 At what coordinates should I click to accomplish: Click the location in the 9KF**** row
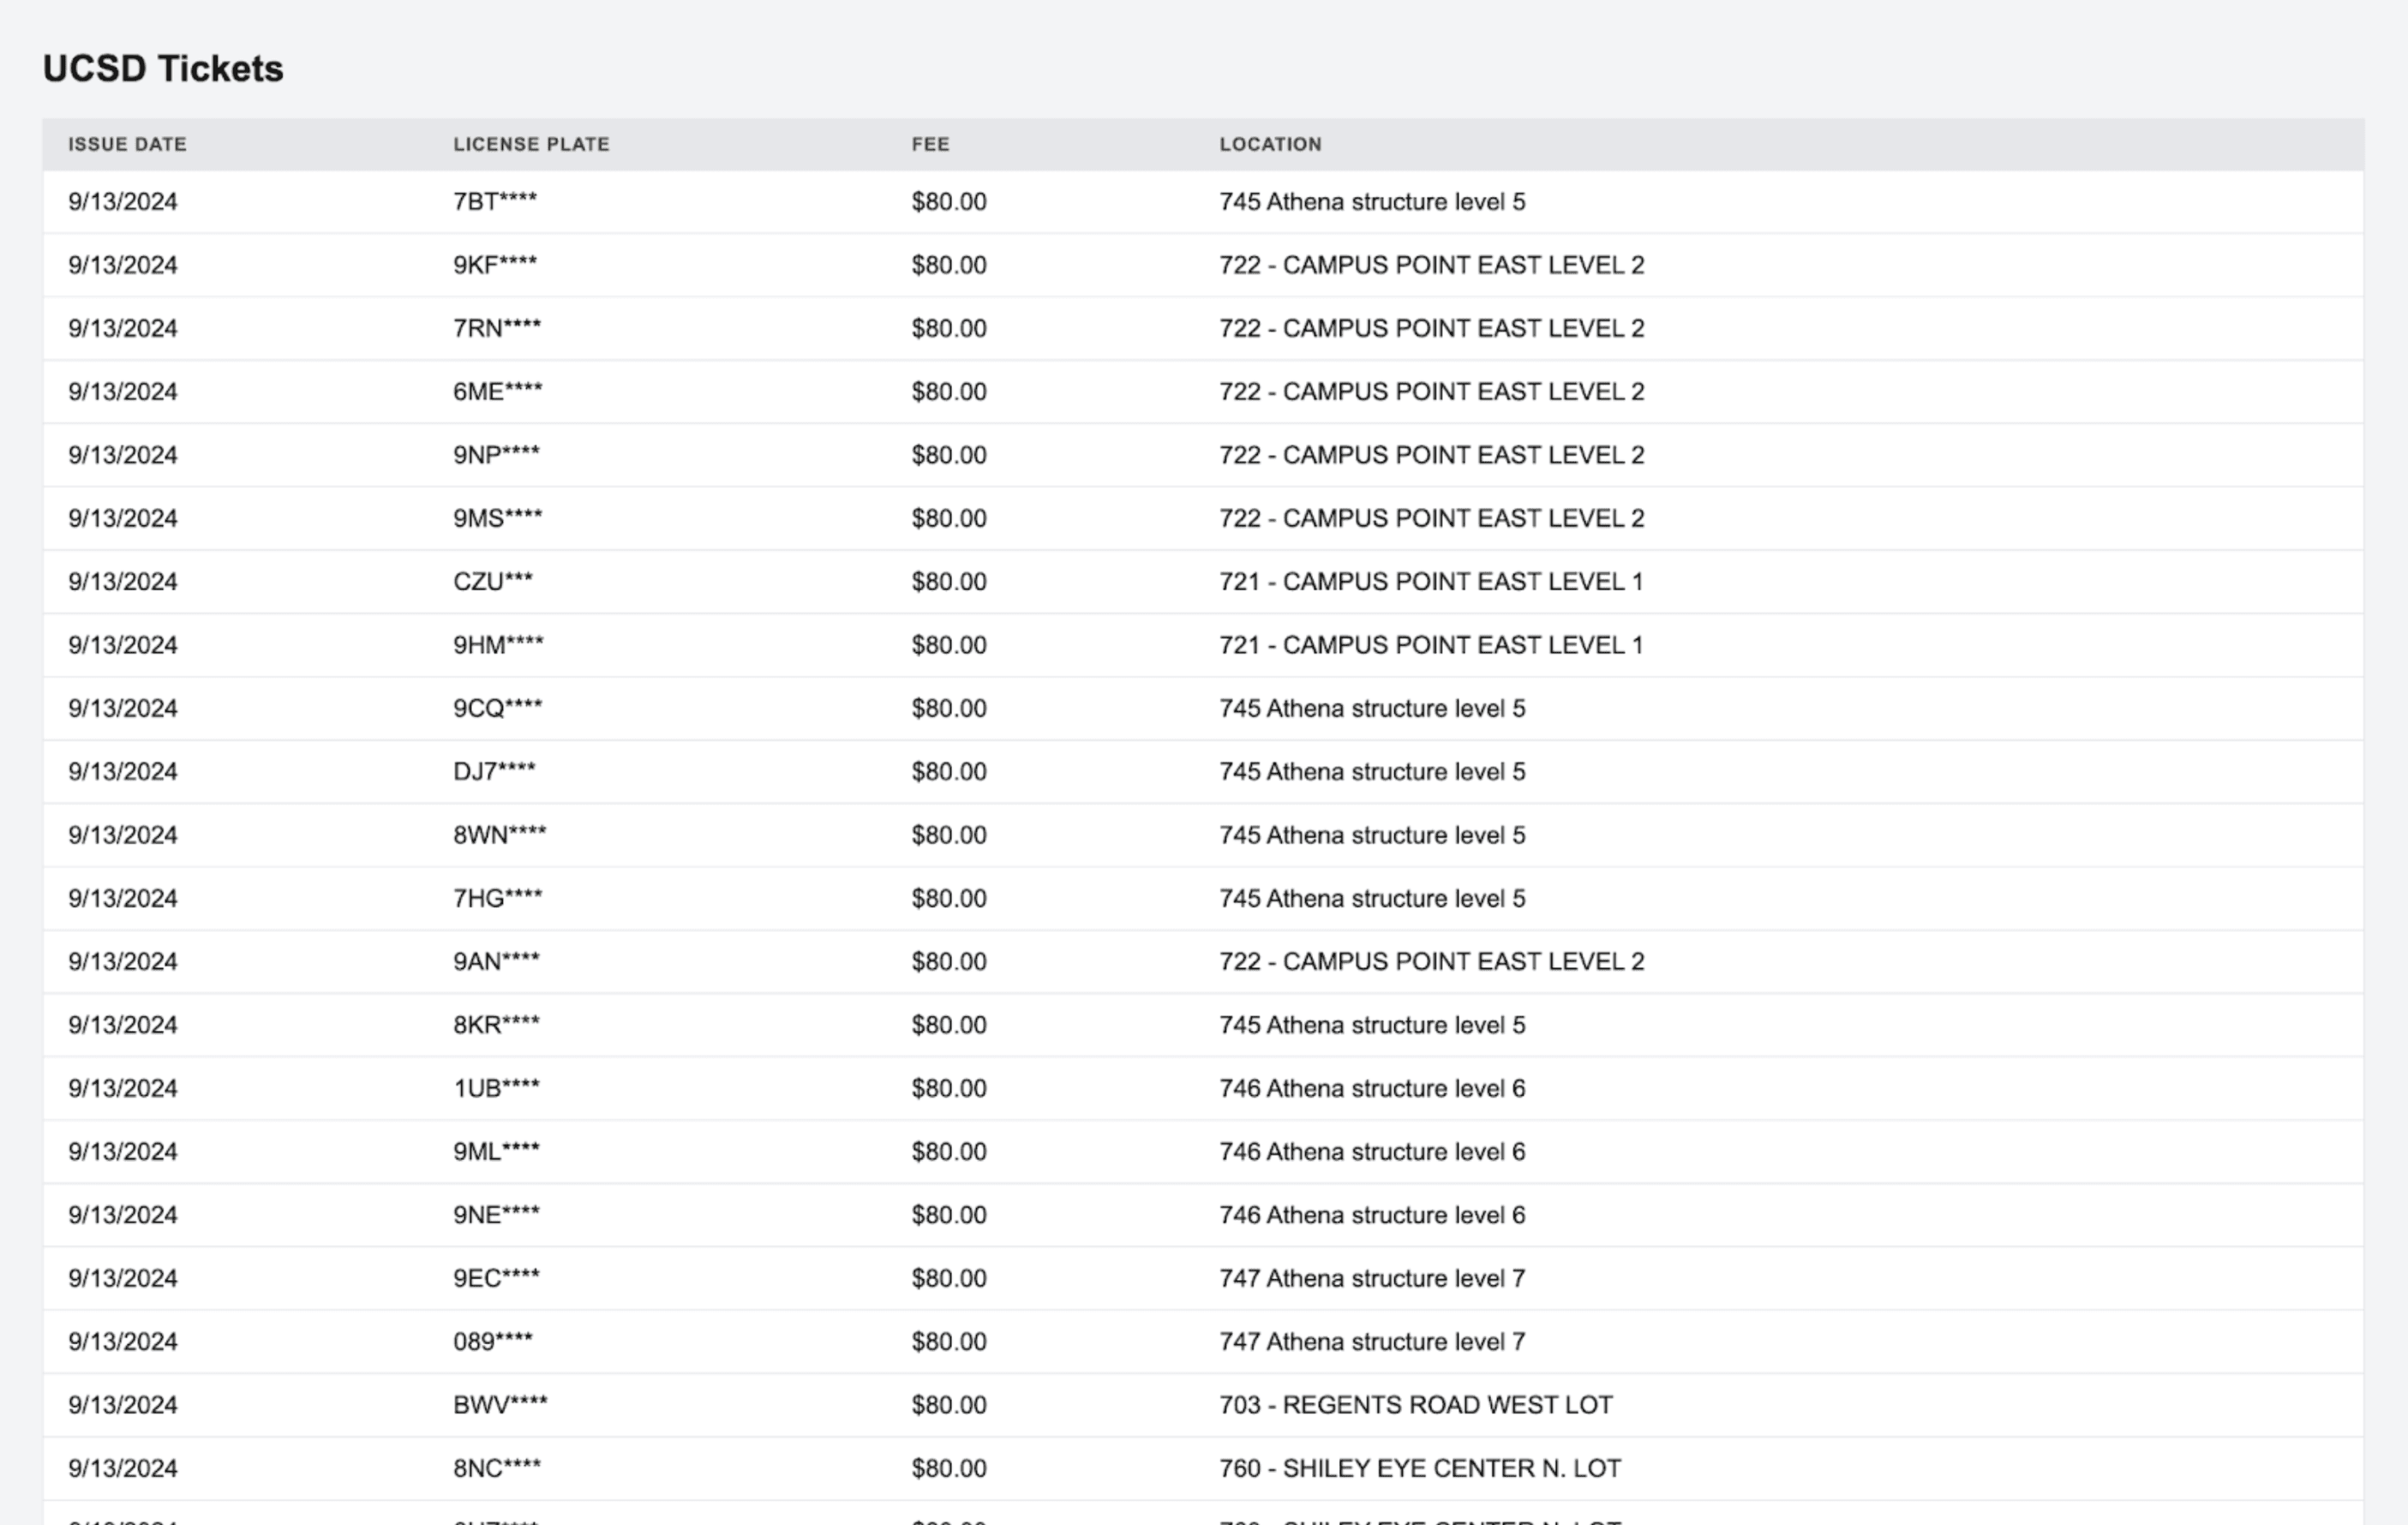pos(1431,265)
